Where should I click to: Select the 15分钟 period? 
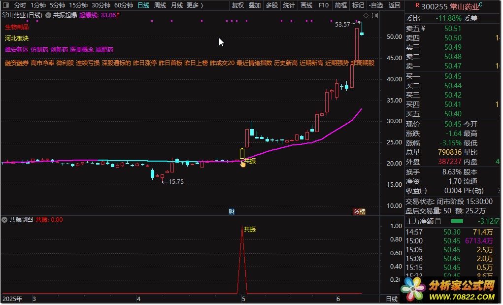coord(78,5)
